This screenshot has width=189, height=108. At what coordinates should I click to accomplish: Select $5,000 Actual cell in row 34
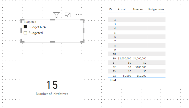point(127,76)
